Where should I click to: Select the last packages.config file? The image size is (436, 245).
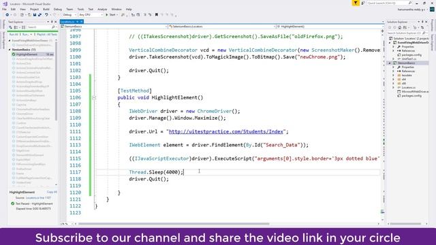(409, 95)
